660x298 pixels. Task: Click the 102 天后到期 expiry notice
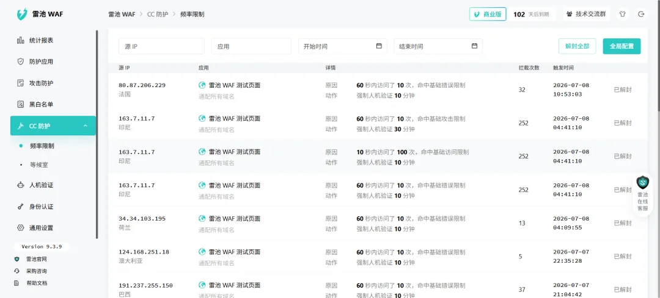click(531, 14)
